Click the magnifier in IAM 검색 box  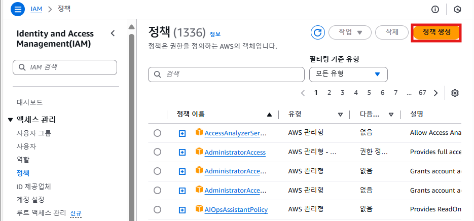pyautogui.click(x=22, y=67)
